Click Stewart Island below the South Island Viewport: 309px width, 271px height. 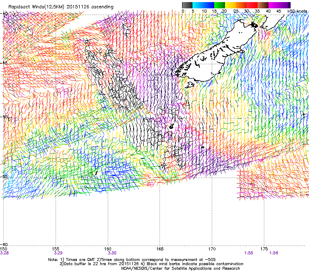(190, 85)
